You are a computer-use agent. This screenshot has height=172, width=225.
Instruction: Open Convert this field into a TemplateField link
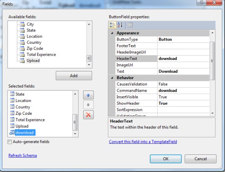[143, 142]
